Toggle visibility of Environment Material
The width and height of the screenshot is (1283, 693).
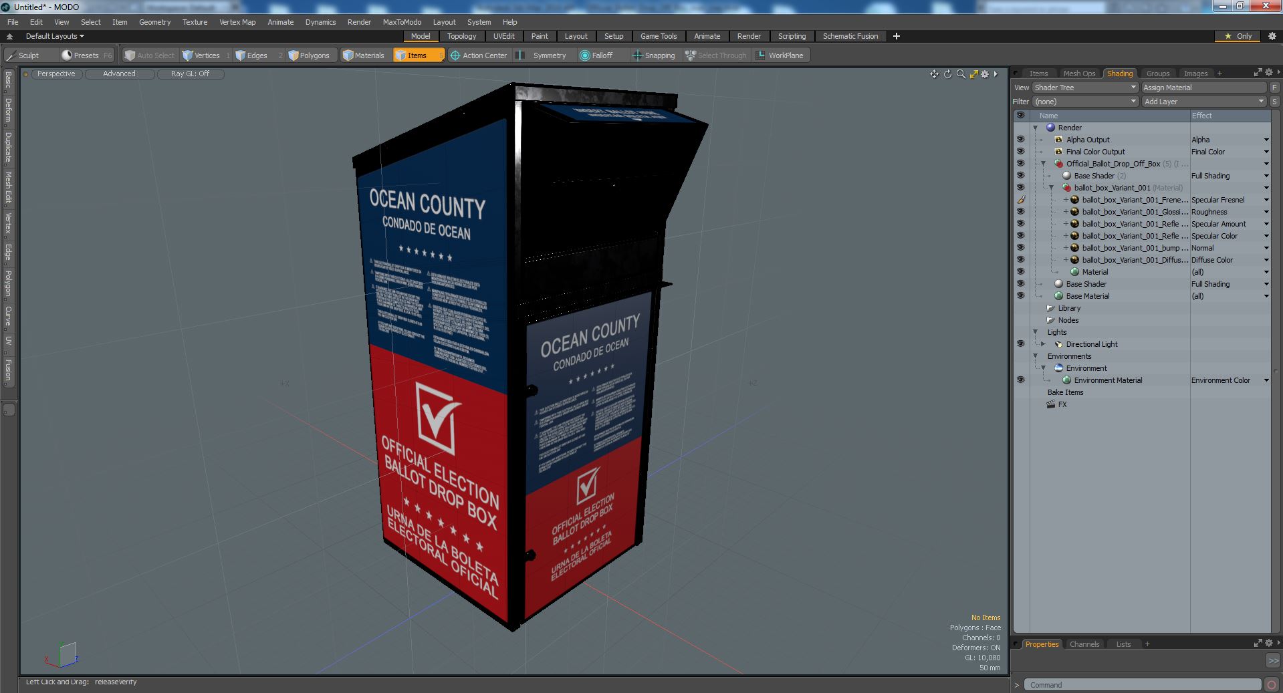coord(1020,380)
